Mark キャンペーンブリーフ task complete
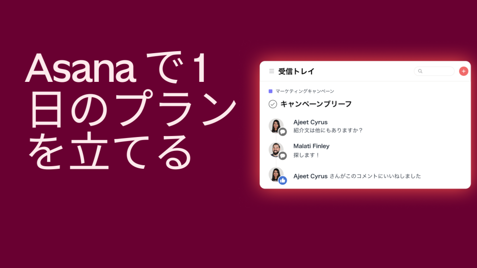The height and width of the screenshot is (268, 477). click(273, 104)
